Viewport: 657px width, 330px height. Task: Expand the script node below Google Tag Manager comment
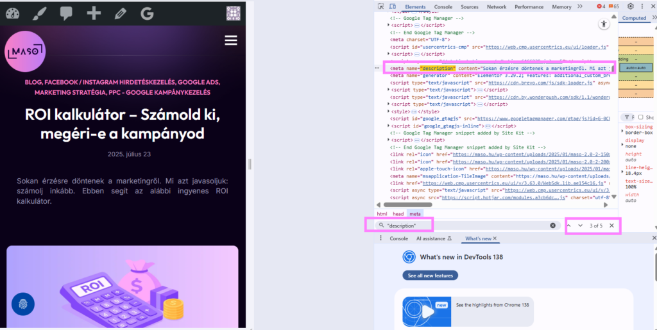(388, 25)
